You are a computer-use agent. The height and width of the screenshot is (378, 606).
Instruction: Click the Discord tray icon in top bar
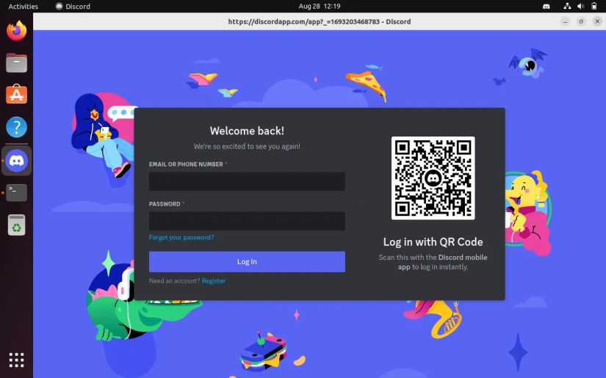point(546,6)
